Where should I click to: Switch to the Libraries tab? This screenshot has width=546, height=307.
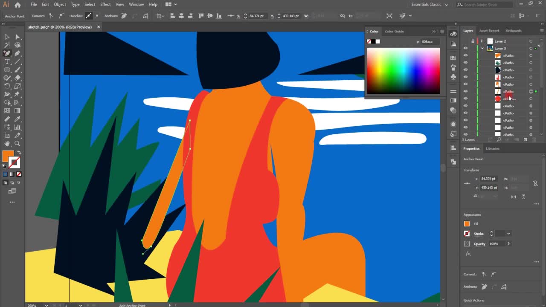(493, 148)
